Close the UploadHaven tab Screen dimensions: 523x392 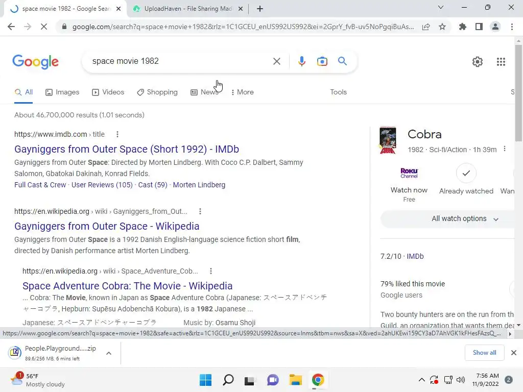pos(241,9)
